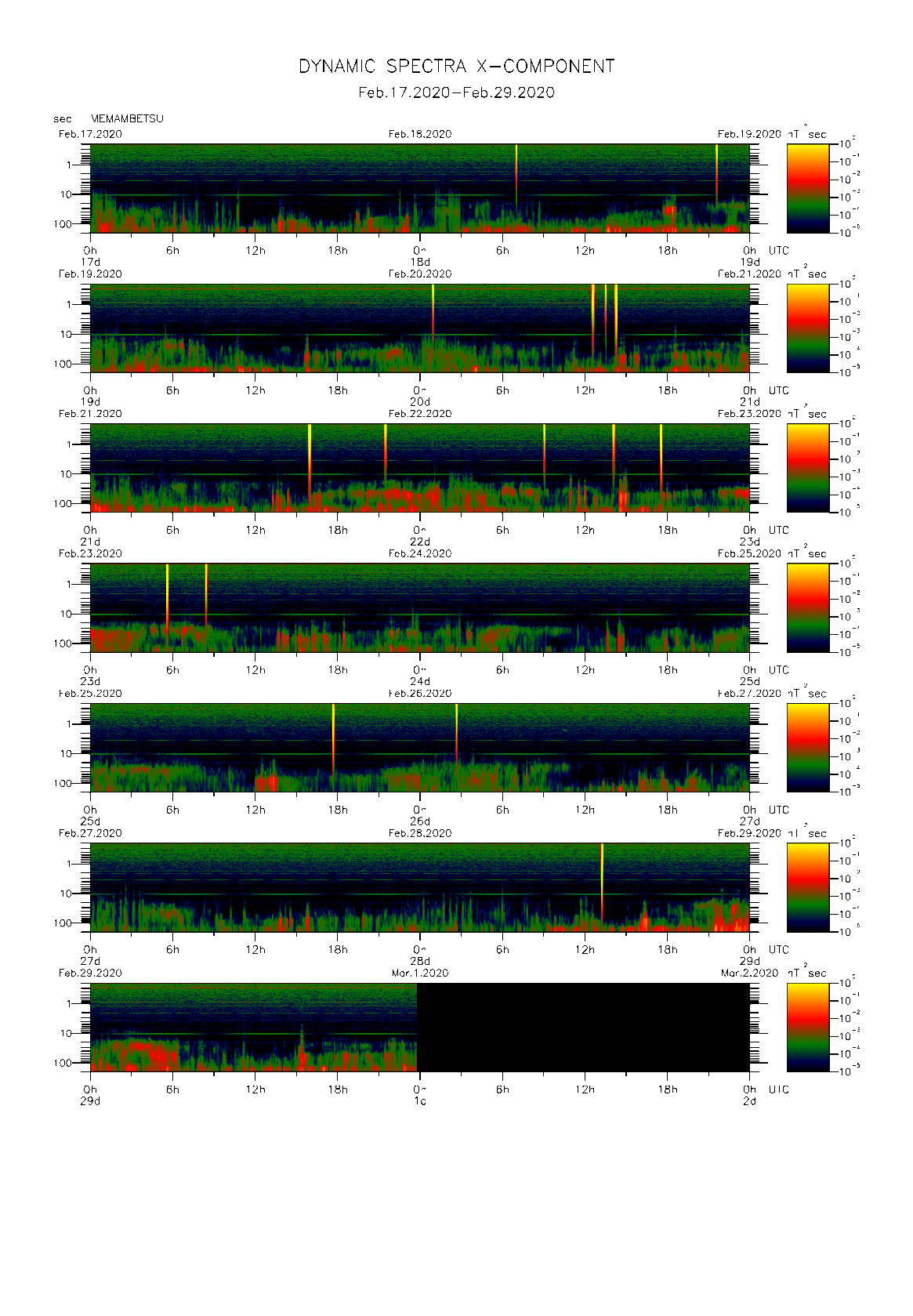
Task: Select the Feb.25–Feb.27 spectrogram panel
Action: (x=420, y=748)
